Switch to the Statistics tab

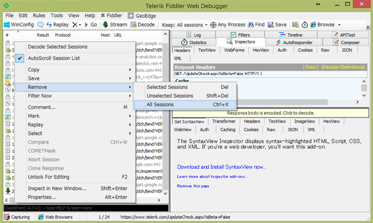click(194, 42)
